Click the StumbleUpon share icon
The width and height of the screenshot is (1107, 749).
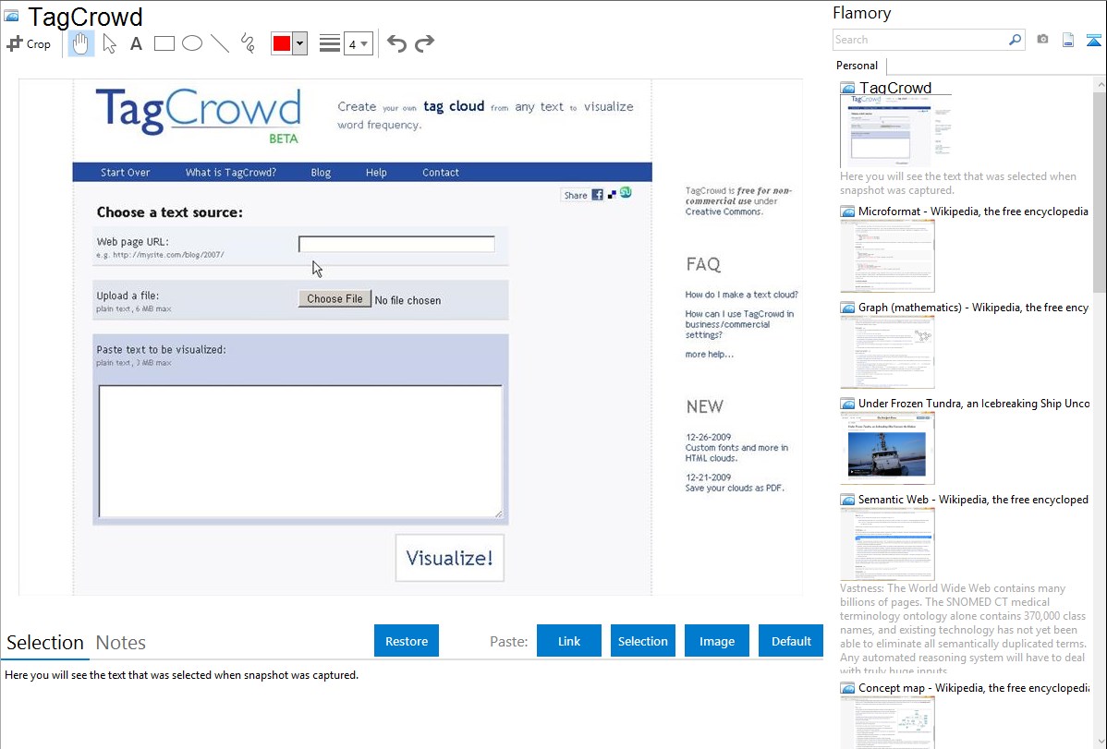pos(626,192)
